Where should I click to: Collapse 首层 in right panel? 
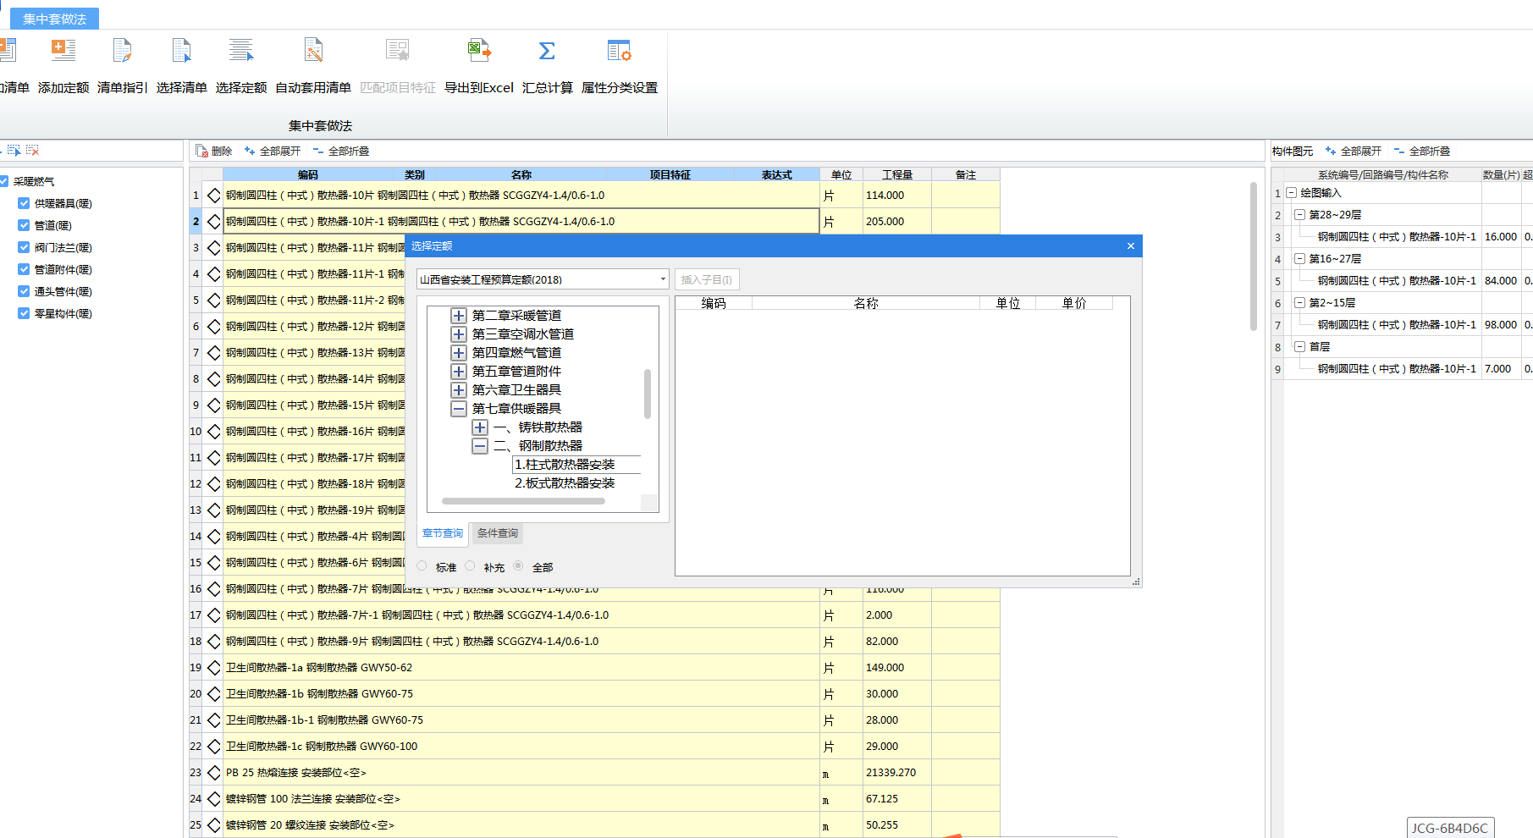click(x=1299, y=347)
